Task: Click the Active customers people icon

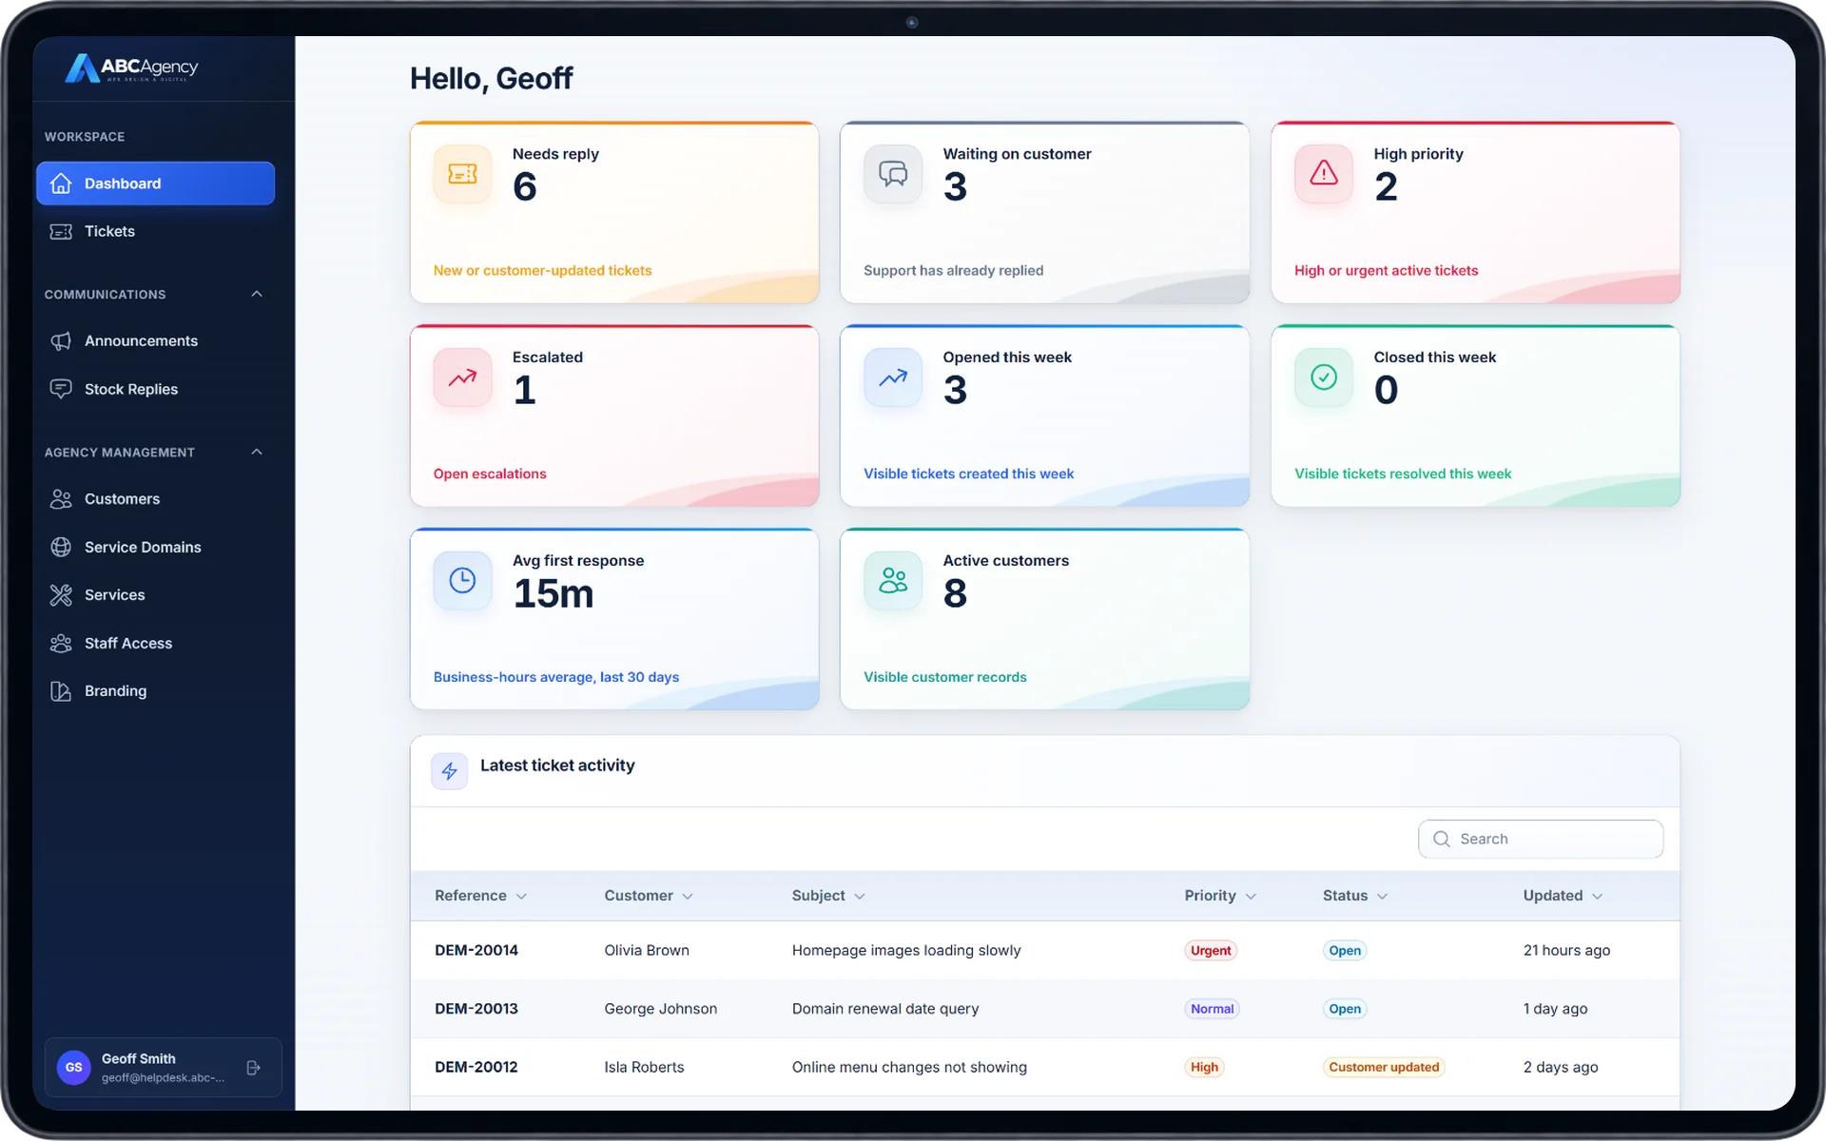Action: (x=892, y=581)
